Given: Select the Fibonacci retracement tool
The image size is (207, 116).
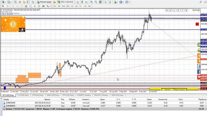Looking at the screenshot, I should [30, 6].
